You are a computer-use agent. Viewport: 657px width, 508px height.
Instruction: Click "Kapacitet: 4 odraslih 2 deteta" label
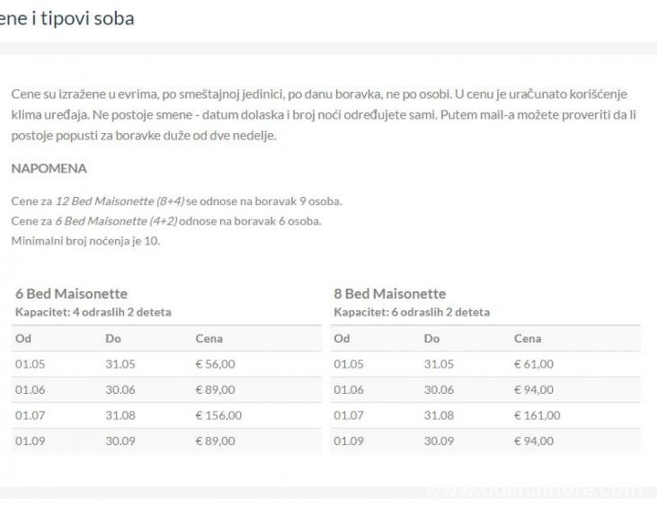[93, 312]
